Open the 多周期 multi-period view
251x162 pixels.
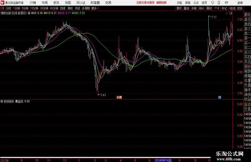pos(86,8)
